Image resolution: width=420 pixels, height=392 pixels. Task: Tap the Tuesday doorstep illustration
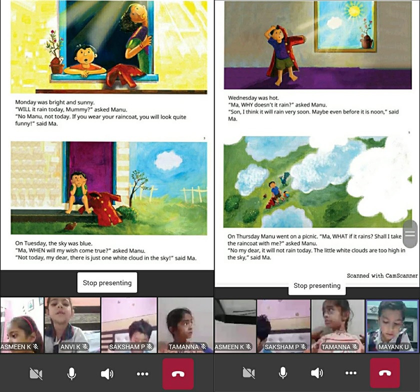(109, 188)
